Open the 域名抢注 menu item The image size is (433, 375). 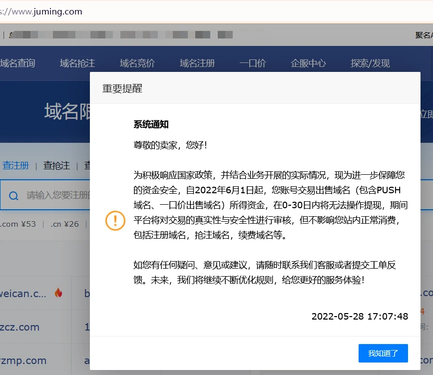tap(77, 63)
